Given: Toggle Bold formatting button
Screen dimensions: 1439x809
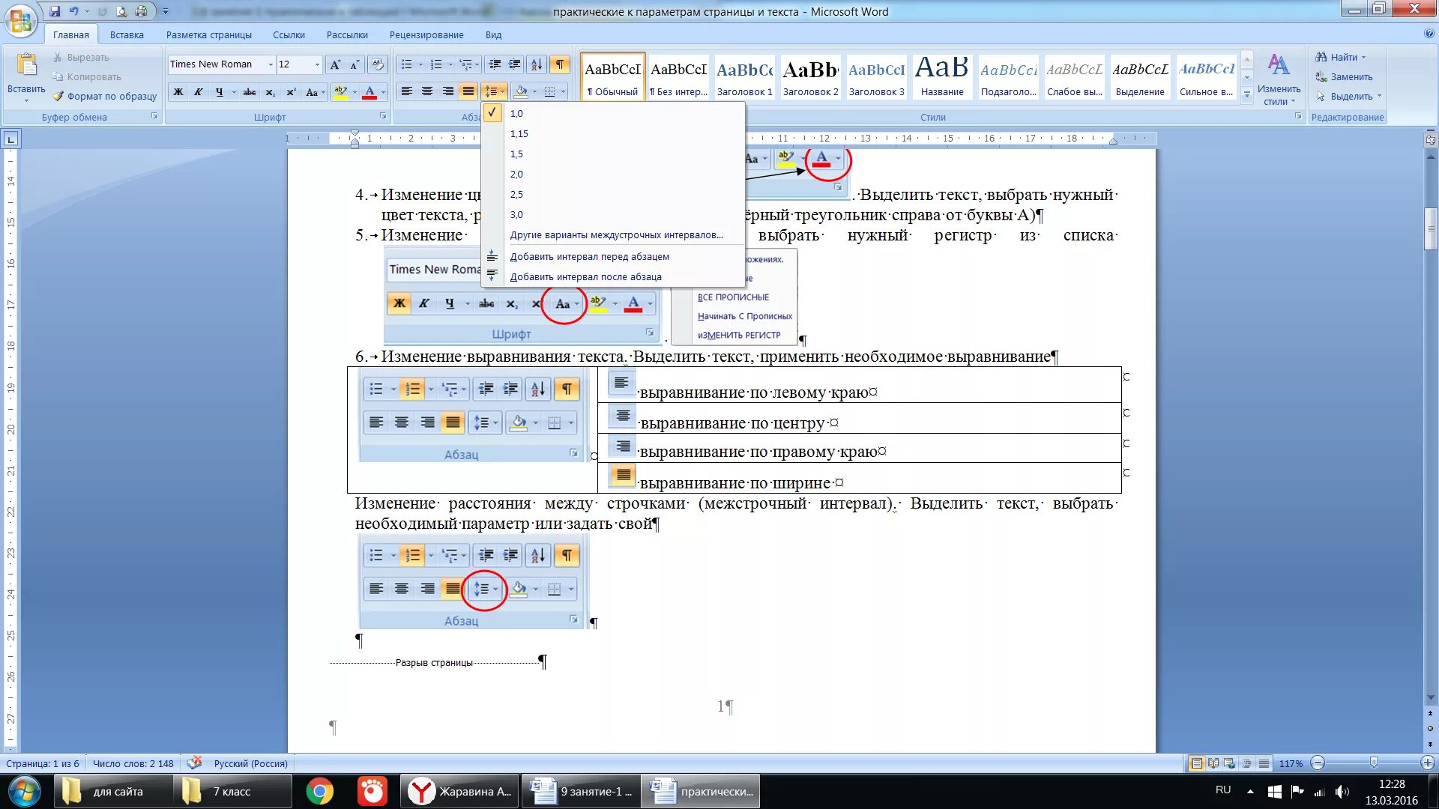Looking at the screenshot, I should click(x=178, y=92).
